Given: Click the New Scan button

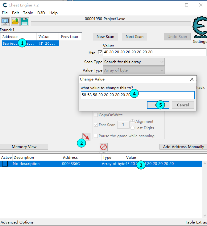Looking at the screenshot, I should point(106,37).
